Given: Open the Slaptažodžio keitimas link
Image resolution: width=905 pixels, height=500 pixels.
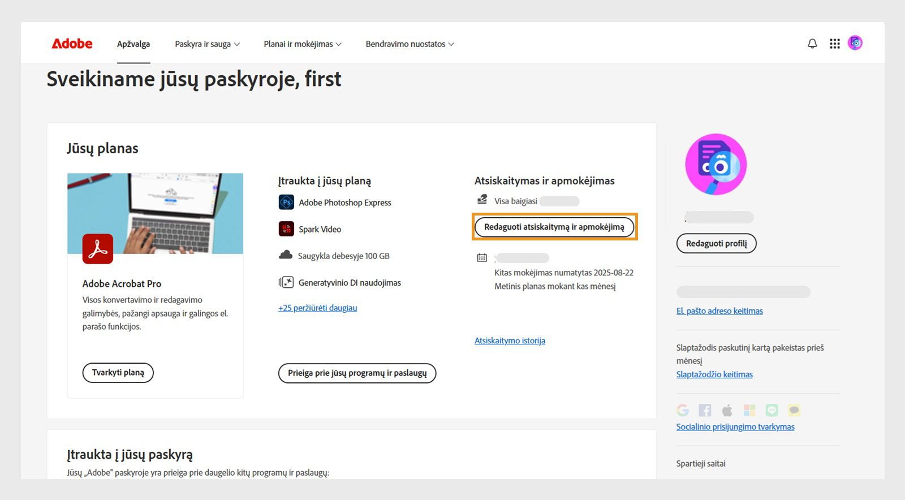Looking at the screenshot, I should pyautogui.click(x=714, y=374).
